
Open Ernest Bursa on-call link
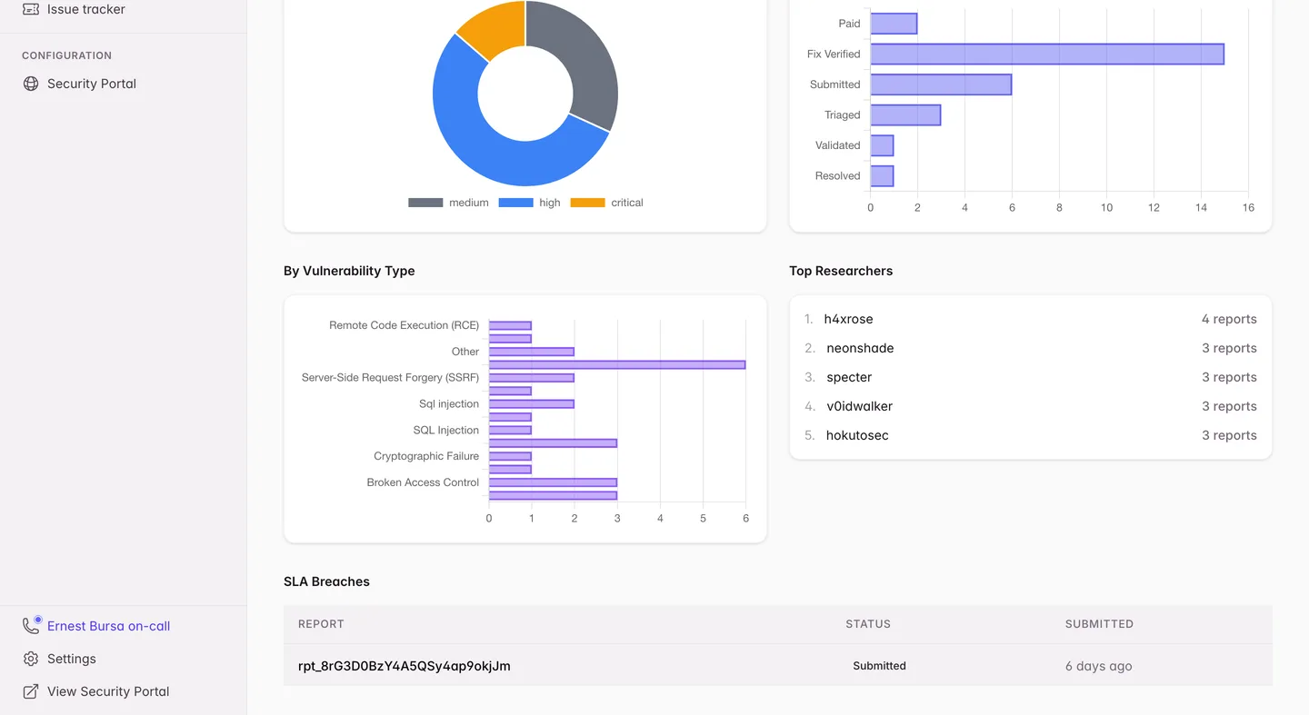pyautogui.click(x=108, y=626)
